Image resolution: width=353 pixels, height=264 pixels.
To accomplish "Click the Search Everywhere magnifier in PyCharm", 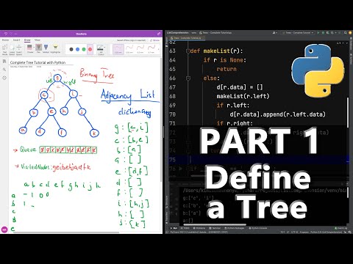I will [x=345, y=32].
